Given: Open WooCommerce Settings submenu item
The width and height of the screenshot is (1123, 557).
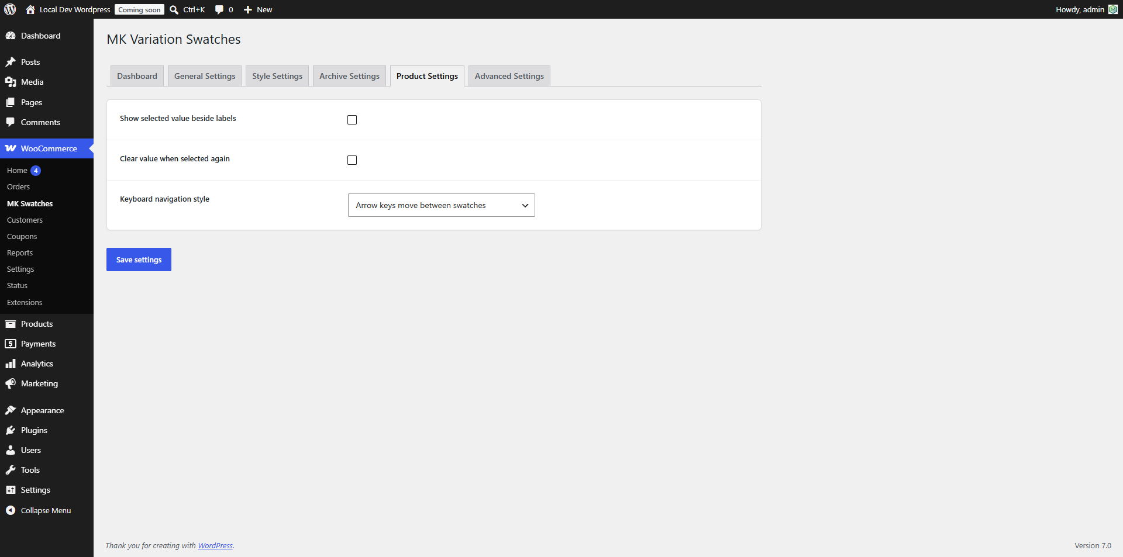Looking at the screenshot, I should coord(20,269).
